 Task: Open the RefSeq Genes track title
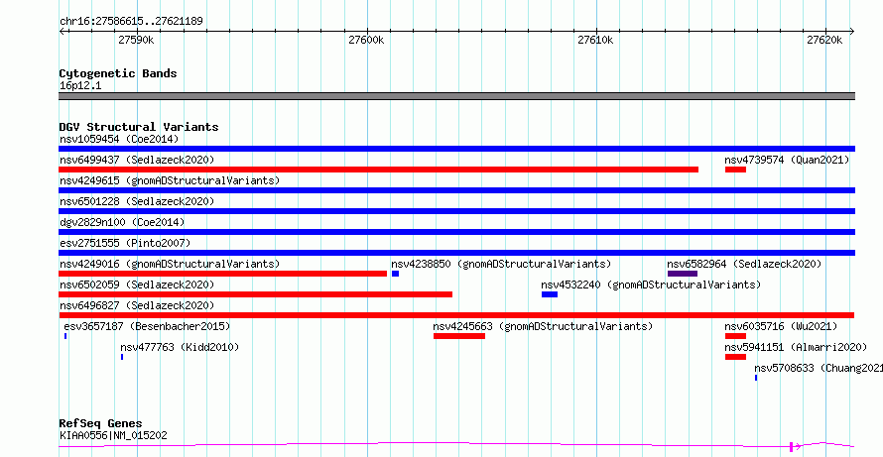pos(101,423)
